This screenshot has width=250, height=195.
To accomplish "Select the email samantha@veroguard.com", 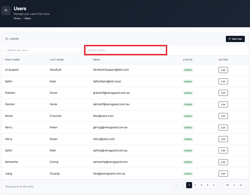I will pos(110,162).
